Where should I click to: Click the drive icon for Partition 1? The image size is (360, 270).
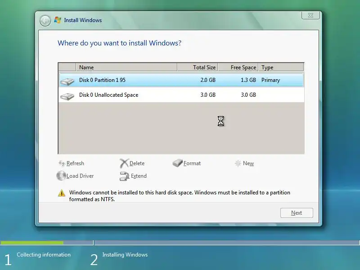click(67, 81)
